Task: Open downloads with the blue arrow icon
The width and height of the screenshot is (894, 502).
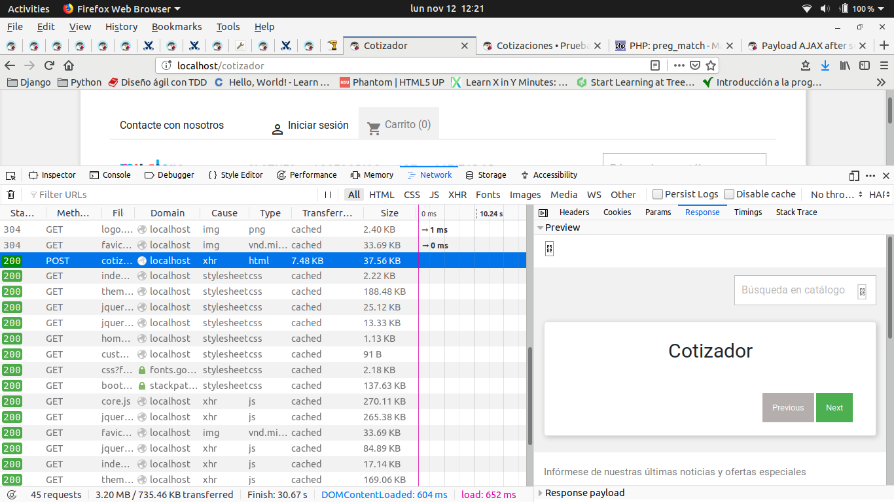Action: pyautogui.click(x=825, y=65)
